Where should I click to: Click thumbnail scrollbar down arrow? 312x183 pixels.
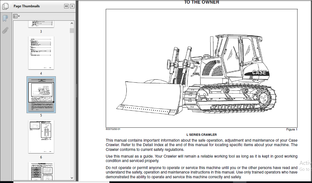tap(72, 178)
